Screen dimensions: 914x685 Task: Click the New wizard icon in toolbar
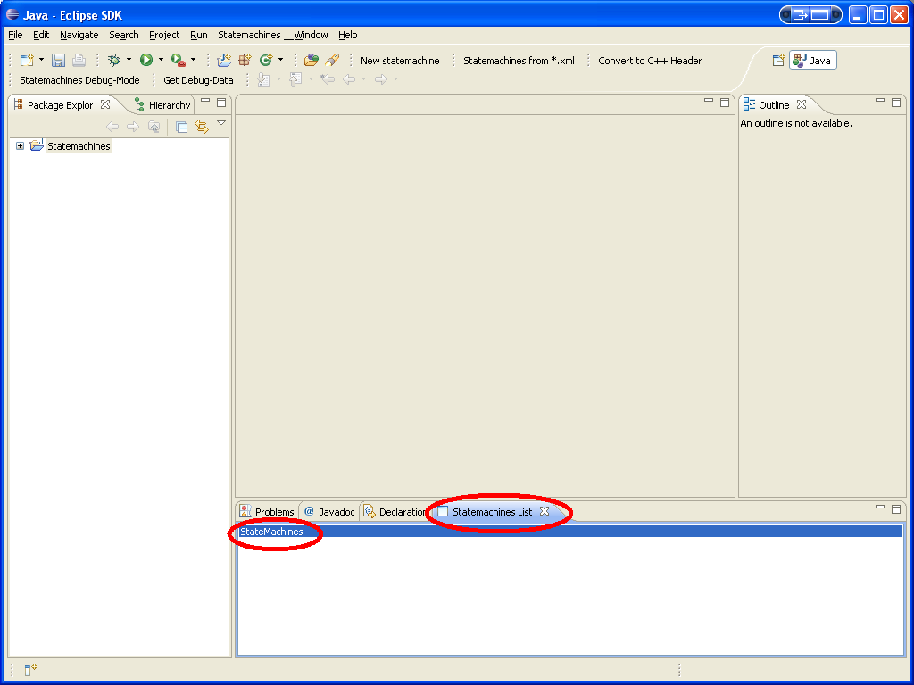27,60
